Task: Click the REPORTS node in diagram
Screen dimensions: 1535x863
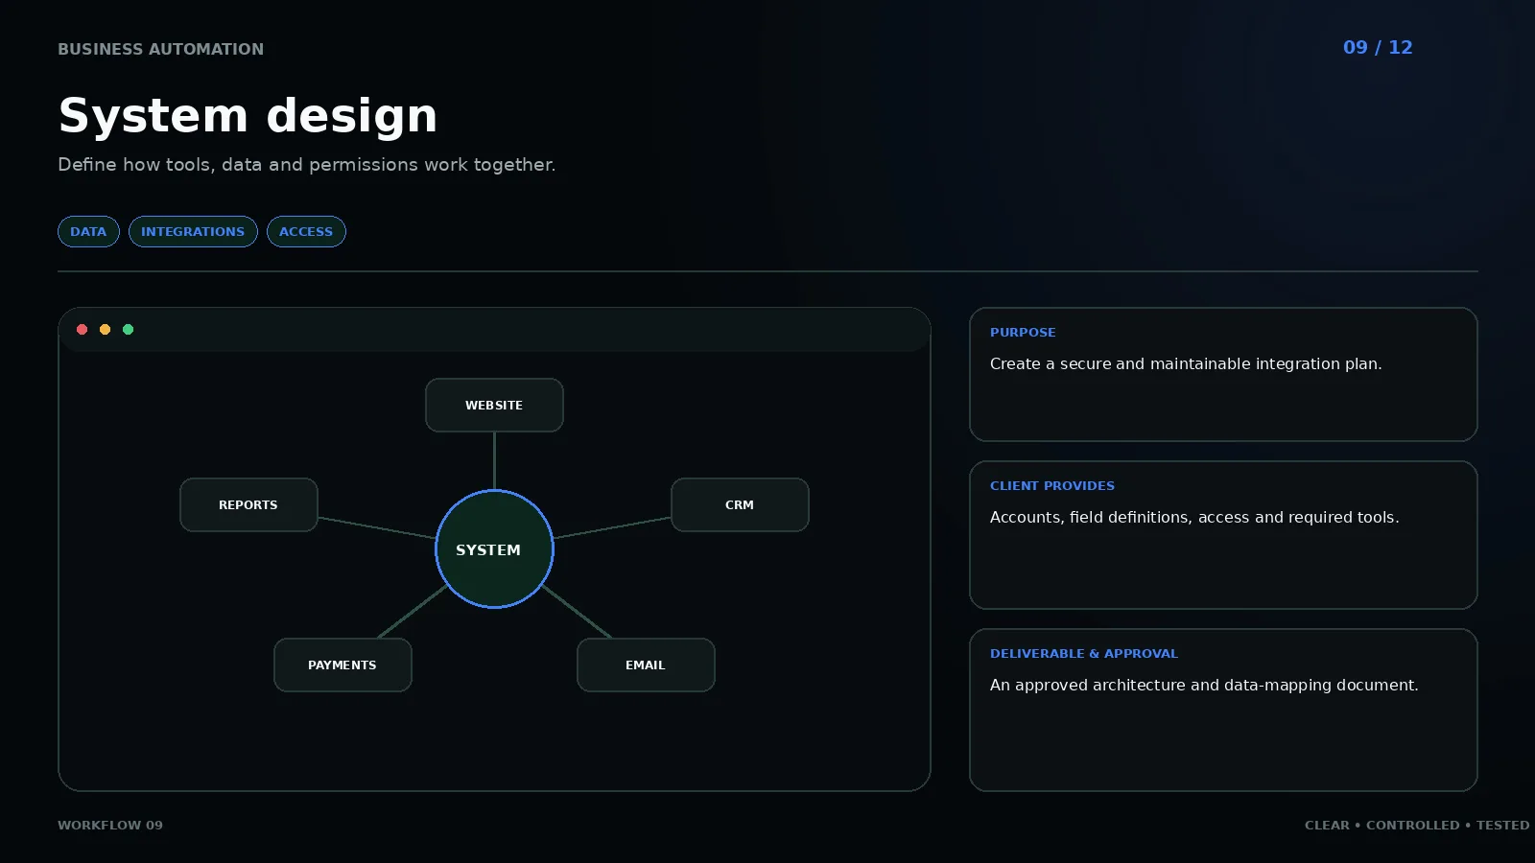Action: click(248, 504)
